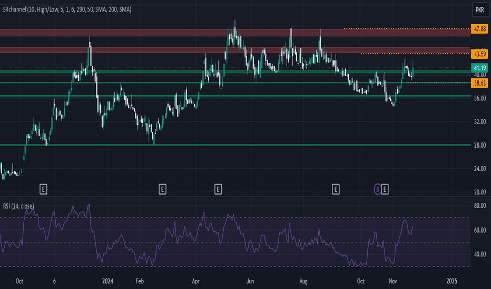Click the 2024 label on time axis
The width and height of the screenshot is (491, 289).
pyautogui.click(x=107, y=281)
